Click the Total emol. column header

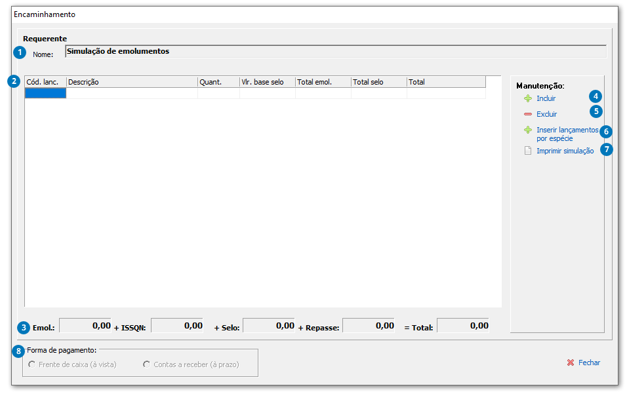click(x=323, y=82)
